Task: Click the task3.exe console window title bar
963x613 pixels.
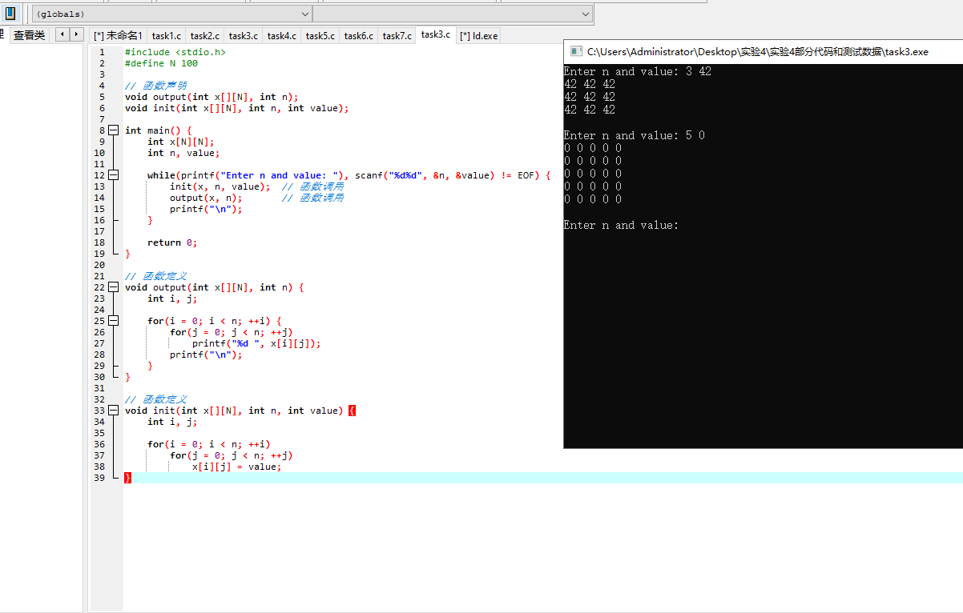Action: (763, 51)
